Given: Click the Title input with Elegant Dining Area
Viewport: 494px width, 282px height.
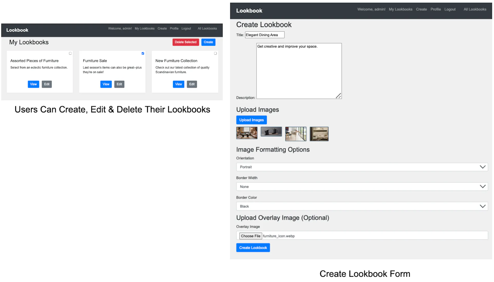Looking at the screenshot, I should tap(264, 35).
